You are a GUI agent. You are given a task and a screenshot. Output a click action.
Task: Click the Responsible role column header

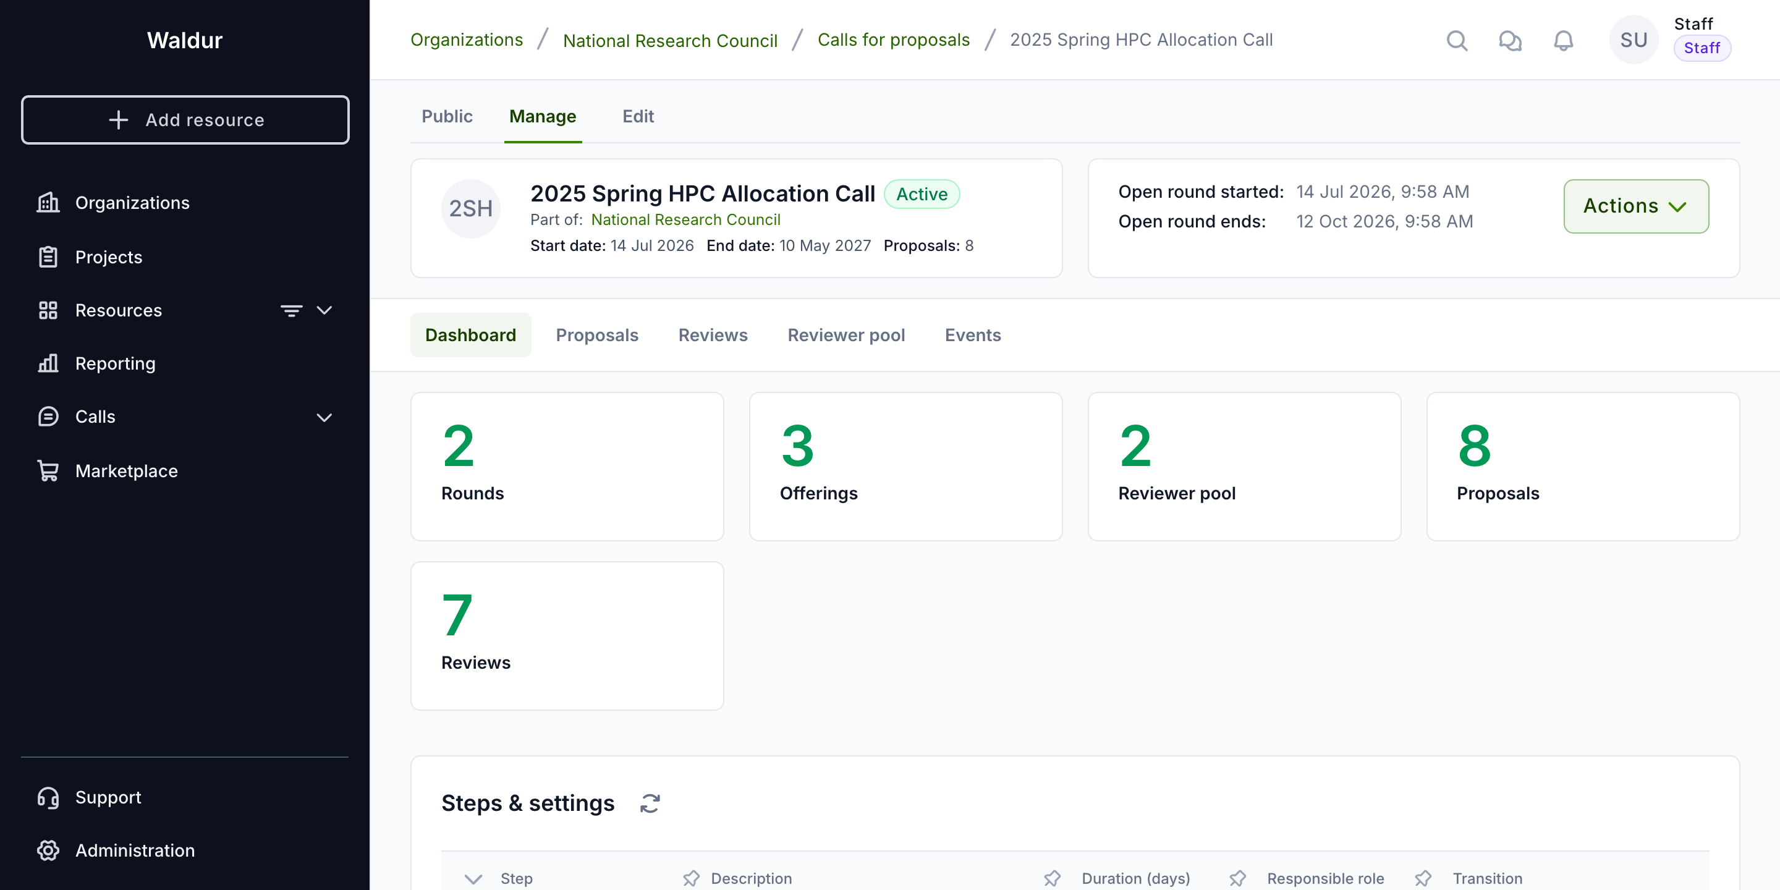coord(1325,878)
